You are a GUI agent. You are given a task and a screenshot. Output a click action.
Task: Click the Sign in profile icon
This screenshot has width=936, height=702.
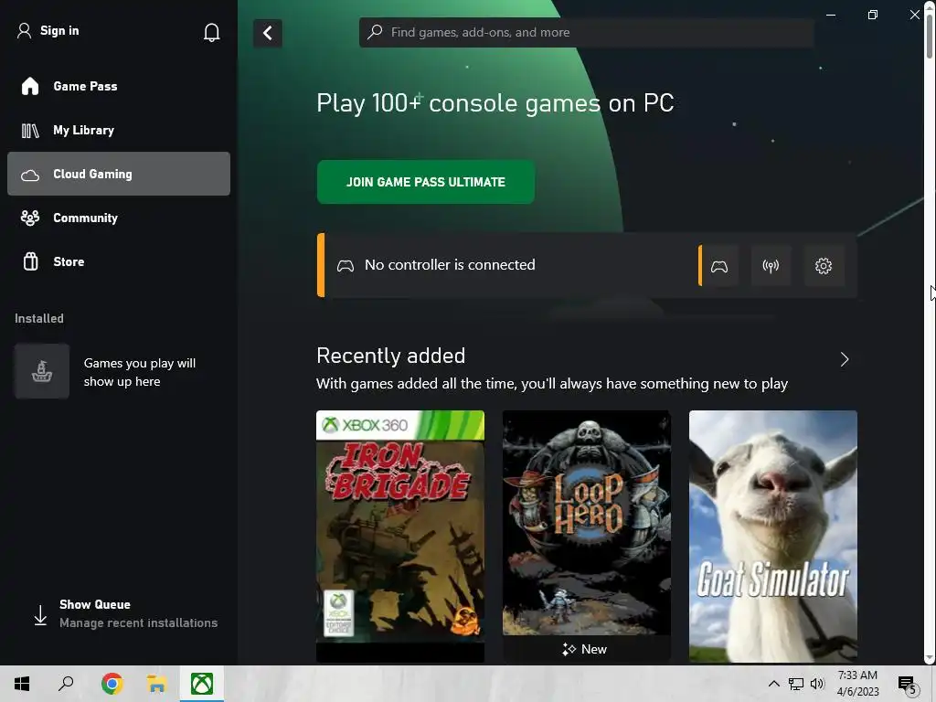(x=24, y=31)
